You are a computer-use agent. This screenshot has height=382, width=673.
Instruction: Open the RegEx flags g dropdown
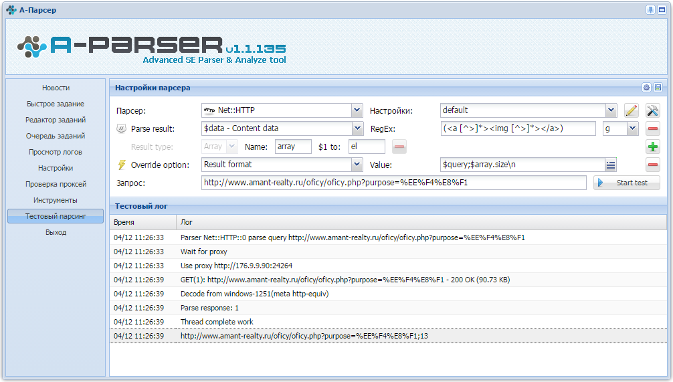tap(632, 128)
